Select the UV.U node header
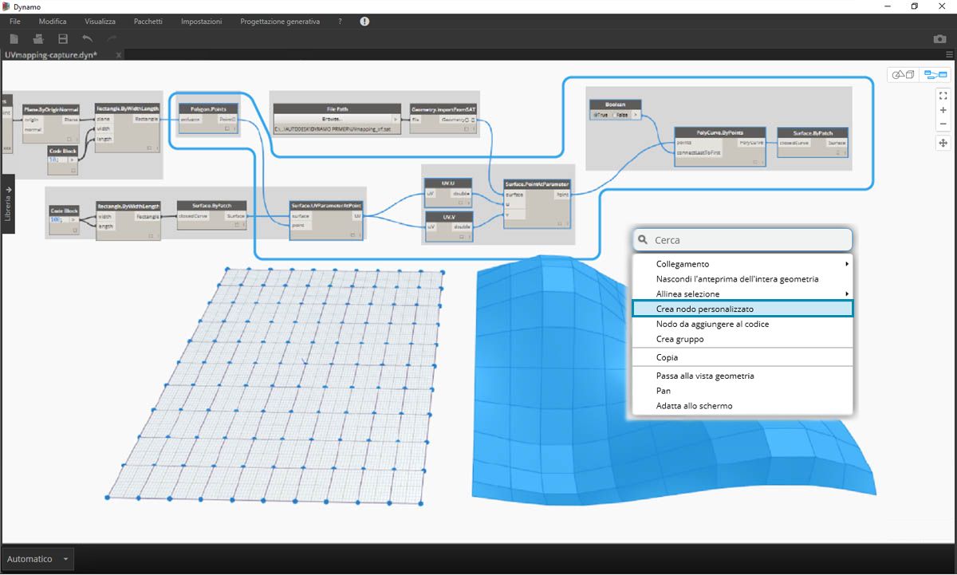Screen dimensions: 957x575 click(x=449, y=183)
